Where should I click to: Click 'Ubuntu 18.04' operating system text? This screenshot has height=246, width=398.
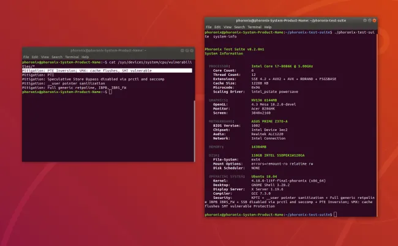[x=264, y=176]
